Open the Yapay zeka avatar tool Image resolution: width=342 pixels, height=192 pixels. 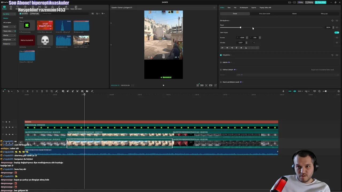[x=76, y=7]
